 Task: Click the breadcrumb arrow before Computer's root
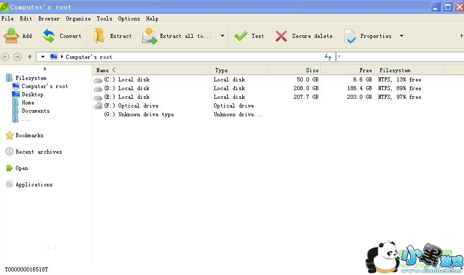62,57
